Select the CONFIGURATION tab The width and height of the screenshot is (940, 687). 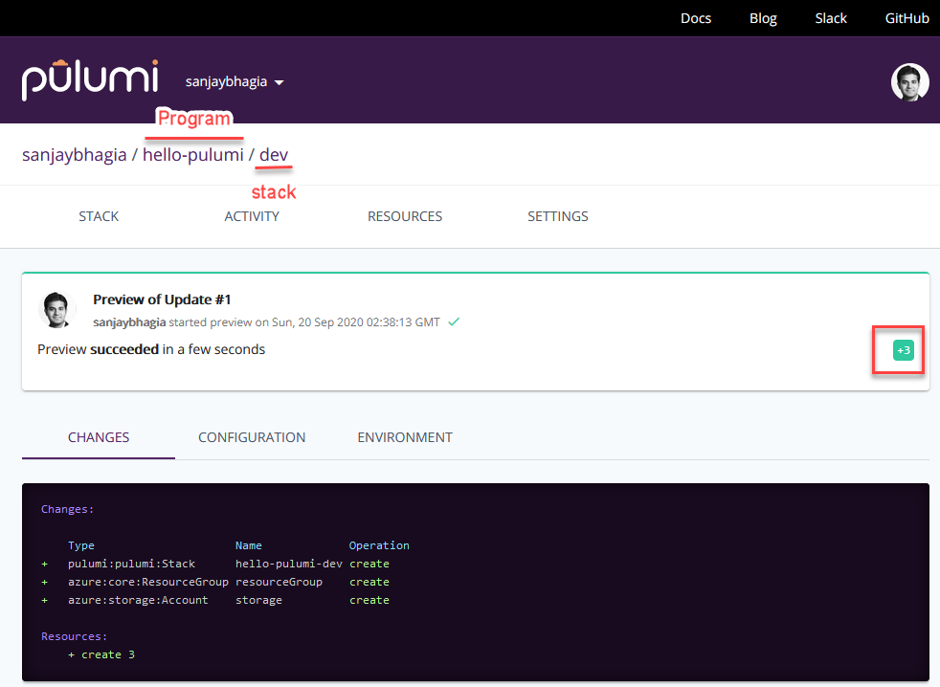252,437
